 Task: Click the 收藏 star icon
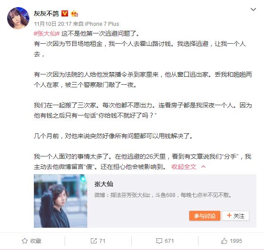[x=24, y=241]
